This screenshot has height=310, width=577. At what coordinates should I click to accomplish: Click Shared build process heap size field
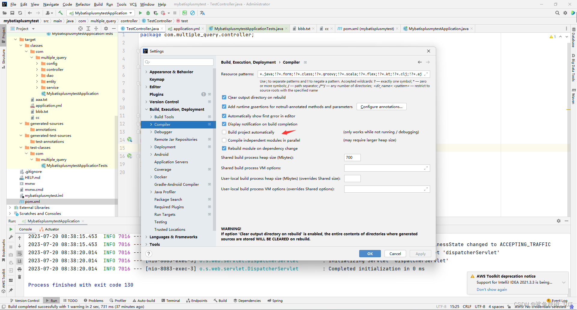(x=352, y=157)
